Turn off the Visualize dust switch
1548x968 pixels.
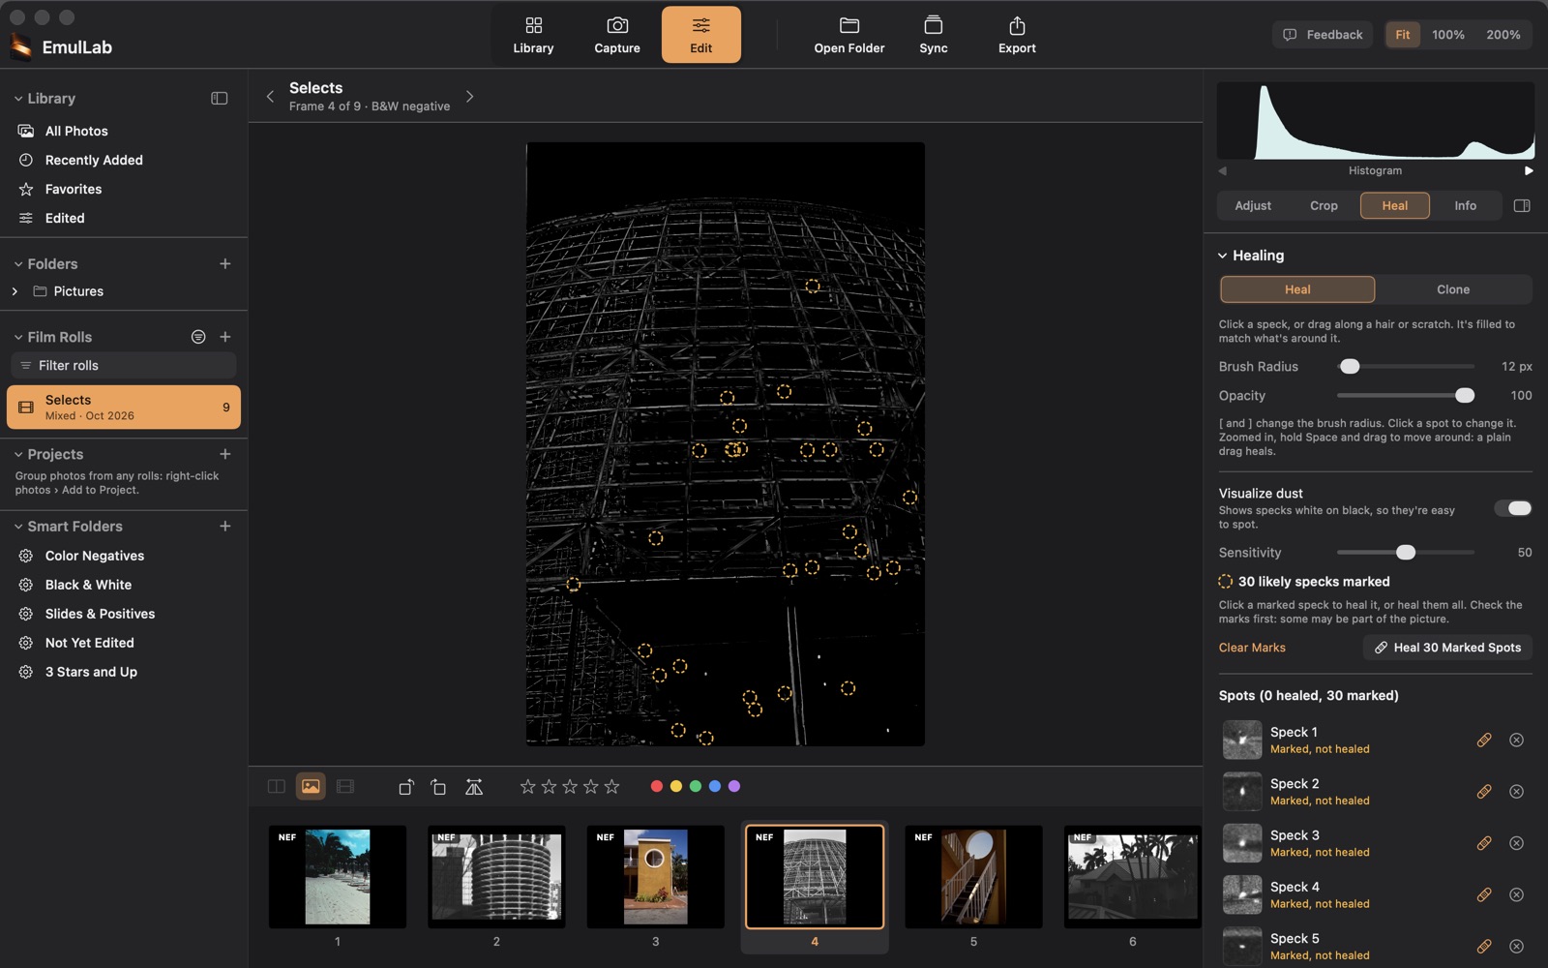tap(1513, 508)
